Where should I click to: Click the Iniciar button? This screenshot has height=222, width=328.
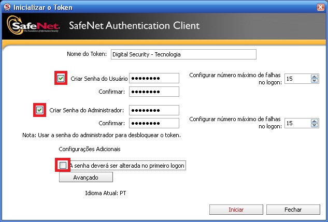pos(236,210)
